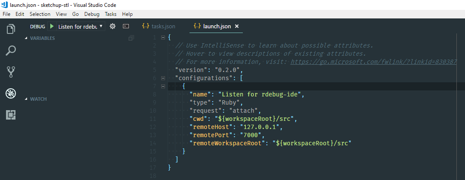Select the Debug view icon
The width and height of the screenshot is (465, 180).
[11, 93]
